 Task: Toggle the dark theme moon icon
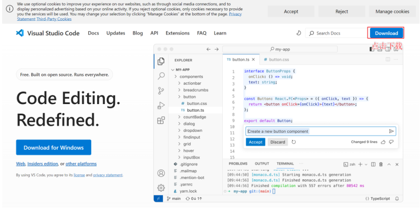coord(299,33)
